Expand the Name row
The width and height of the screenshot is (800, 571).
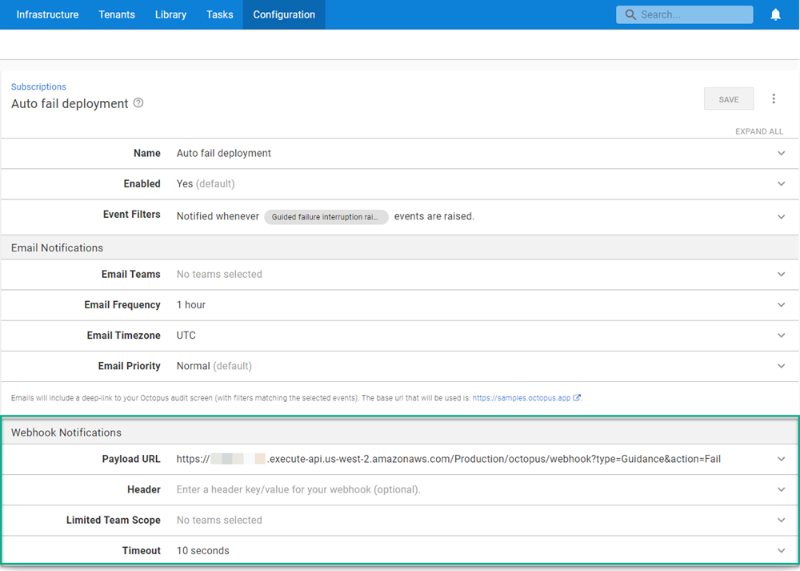point(782,153)
